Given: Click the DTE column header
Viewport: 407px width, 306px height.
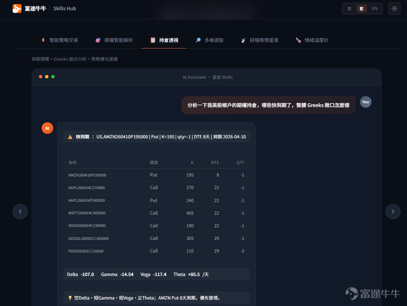Looking at the screenshot, I should [215, 163].
